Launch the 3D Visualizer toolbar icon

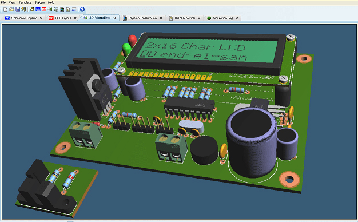[50, 9]
